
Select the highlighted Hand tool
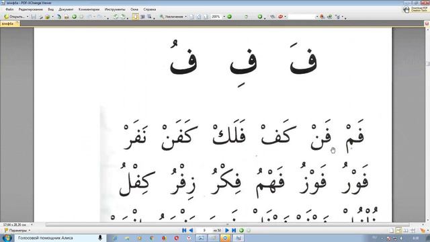click(x=136, y=17)
